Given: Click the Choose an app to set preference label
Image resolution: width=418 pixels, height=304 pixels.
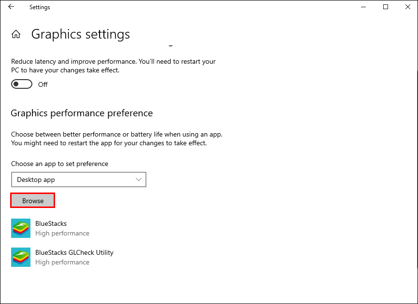Looking at the screenshot, I should pos(59,164).
